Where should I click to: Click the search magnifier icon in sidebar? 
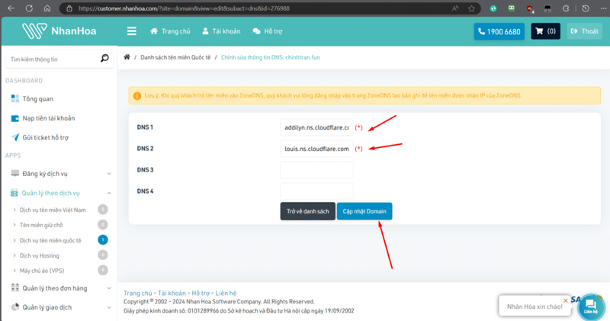pyautogui.click(x=104, y=59)
